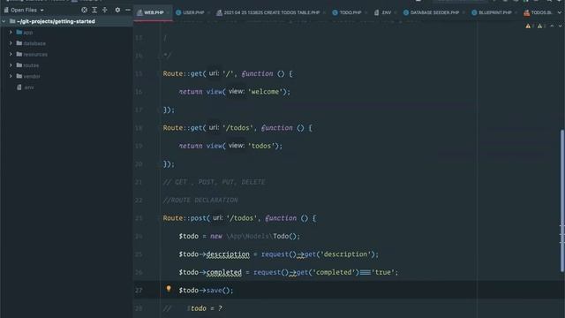Select the database folder icon
Viewport: 565px width, 318px height.
[19, 43]
